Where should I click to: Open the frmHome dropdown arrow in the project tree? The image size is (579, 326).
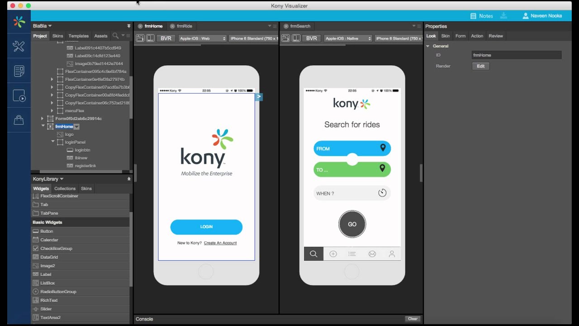[76, 127]
